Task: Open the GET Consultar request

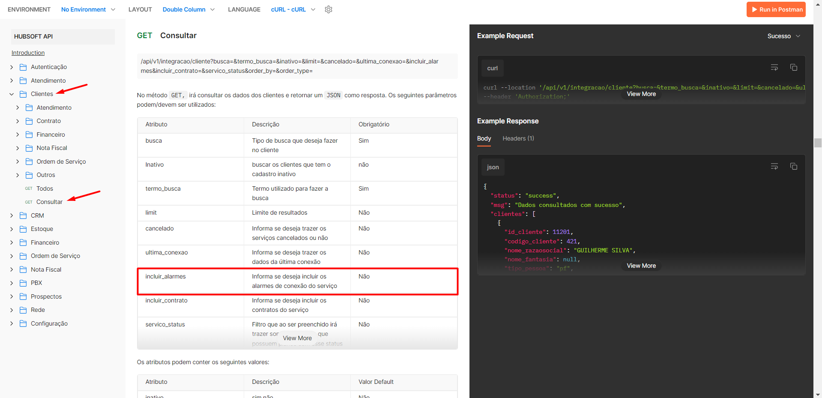Action: (49, 202)
